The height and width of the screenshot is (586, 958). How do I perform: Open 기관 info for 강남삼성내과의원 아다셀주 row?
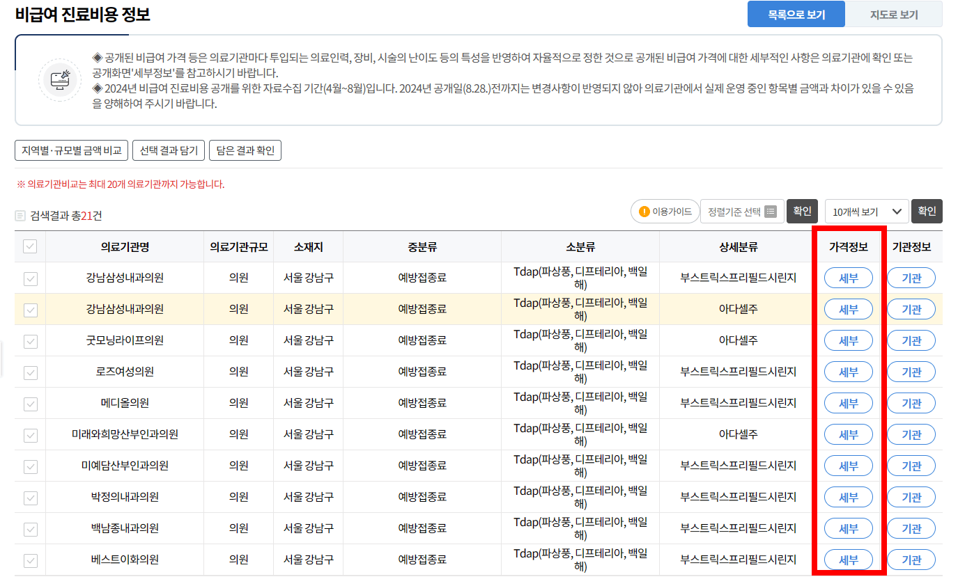(x=911, y=309)
